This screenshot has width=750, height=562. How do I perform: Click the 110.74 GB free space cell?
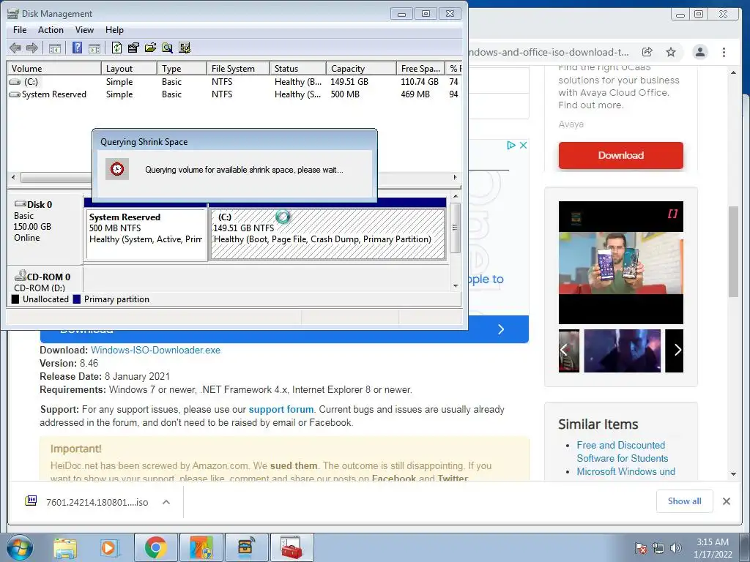coord(420,82)
